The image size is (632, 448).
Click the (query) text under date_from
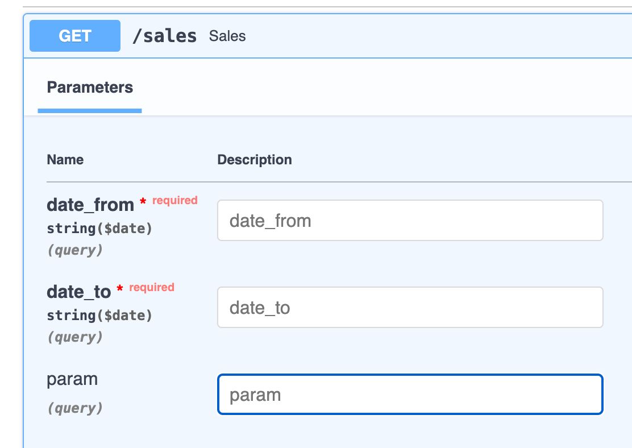click(x=74, y=250)
